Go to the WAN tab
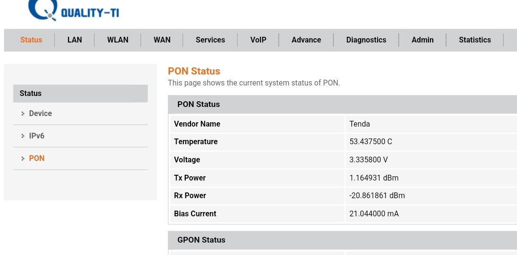 pos(162,40)
